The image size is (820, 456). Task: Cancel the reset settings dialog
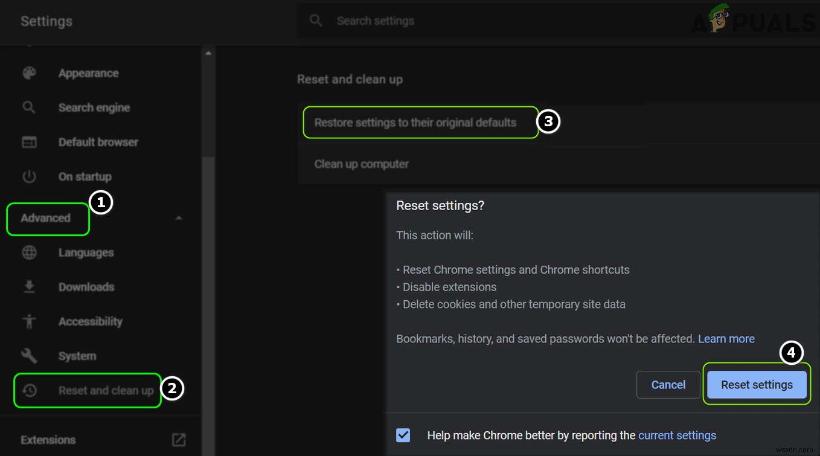[x=668, y=385]
